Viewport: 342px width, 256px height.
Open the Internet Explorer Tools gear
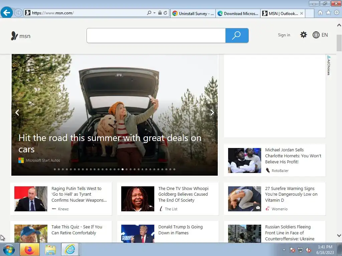(337, 13)
